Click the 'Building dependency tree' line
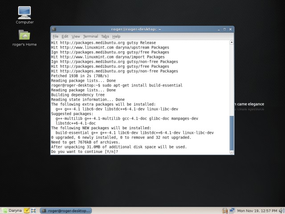 coord(78,95)
